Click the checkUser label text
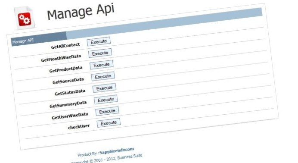The height and width of the screenshot is (163, 298). tap(79, 127)
